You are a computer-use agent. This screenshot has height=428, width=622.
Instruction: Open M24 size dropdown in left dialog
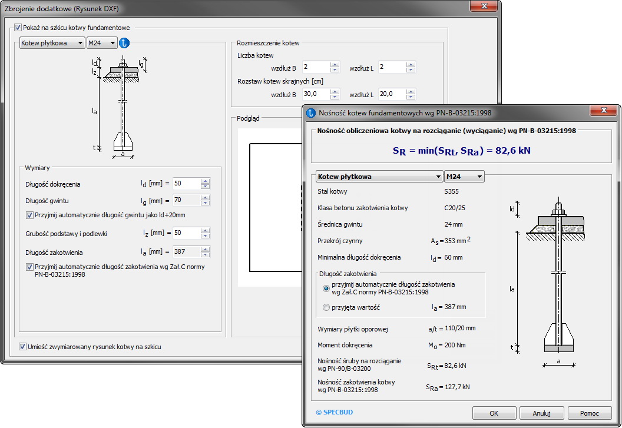tap(101, 43)
